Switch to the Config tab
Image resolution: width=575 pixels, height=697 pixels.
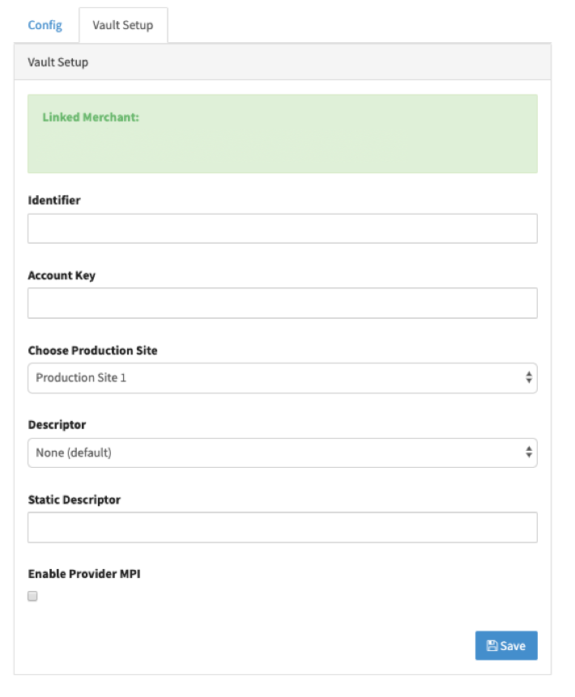coord(45,25)
